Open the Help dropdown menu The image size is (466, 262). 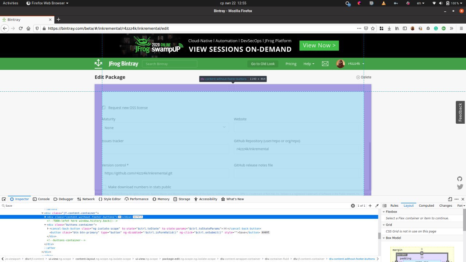click(309, 64)
